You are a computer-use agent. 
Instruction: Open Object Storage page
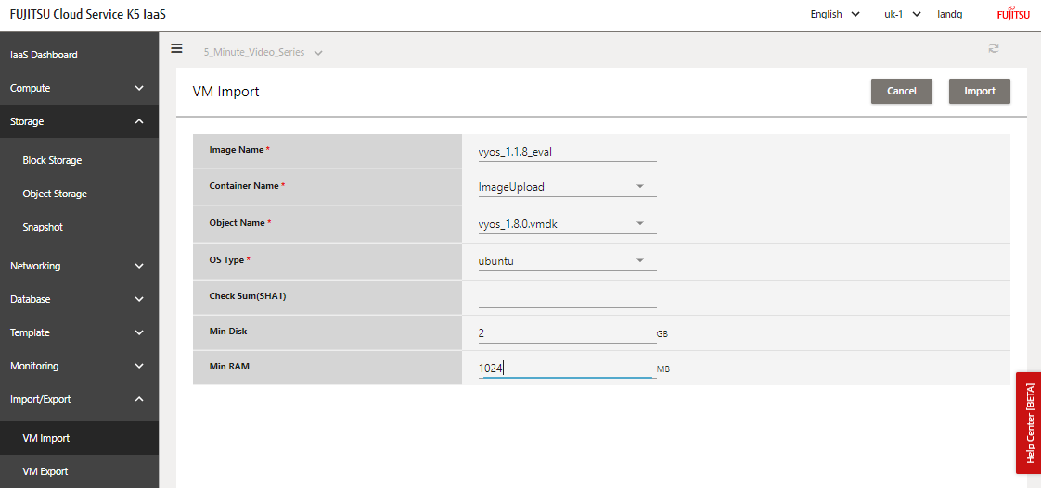tap(55, 194)
